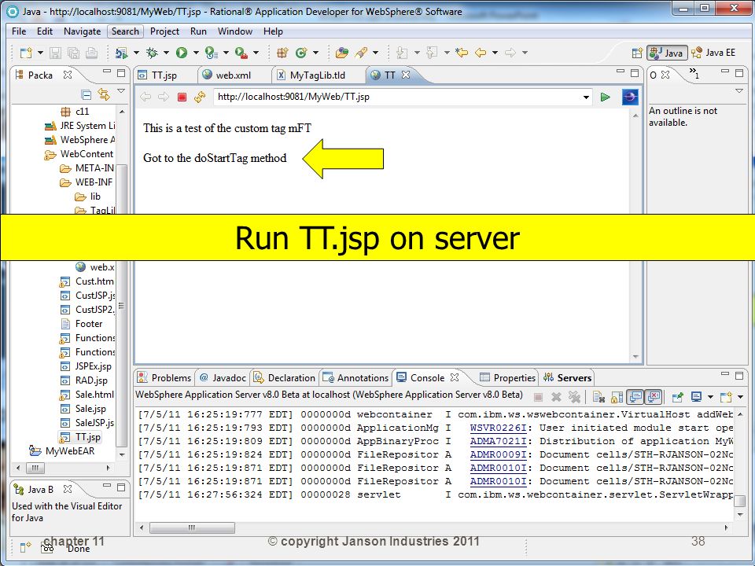The image size is (755, 566).
Task: Click the Save toolbar icon
Action: click(55, 53)
